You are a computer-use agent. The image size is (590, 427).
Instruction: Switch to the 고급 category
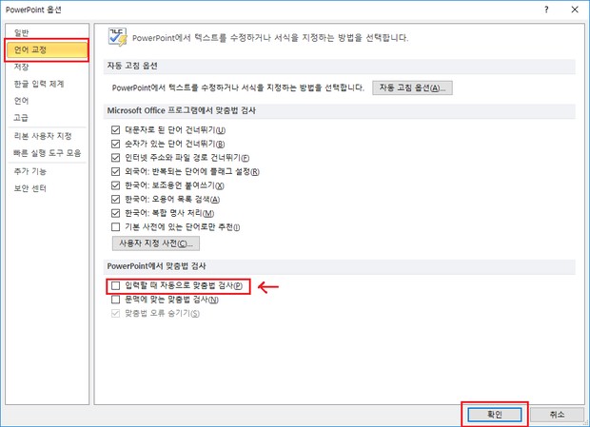tap(21, 118)
